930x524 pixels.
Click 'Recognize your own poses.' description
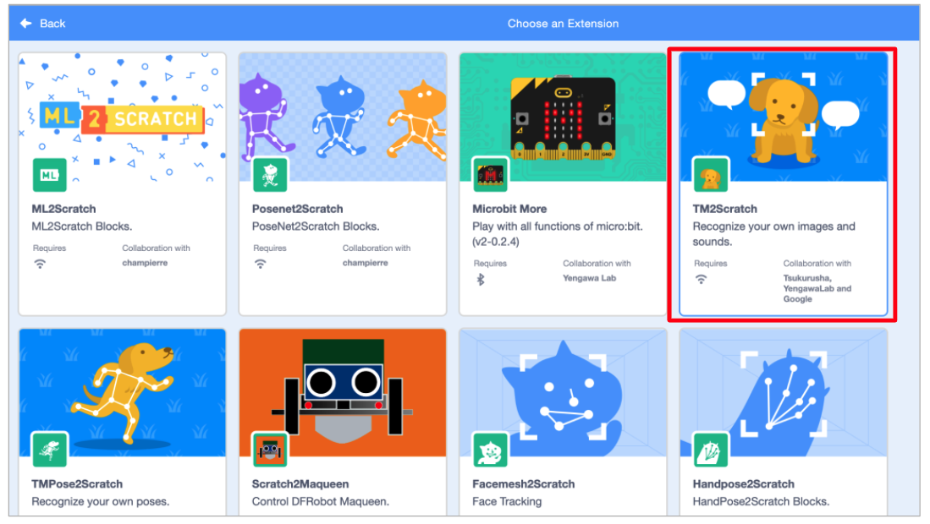tap(100, 501)
